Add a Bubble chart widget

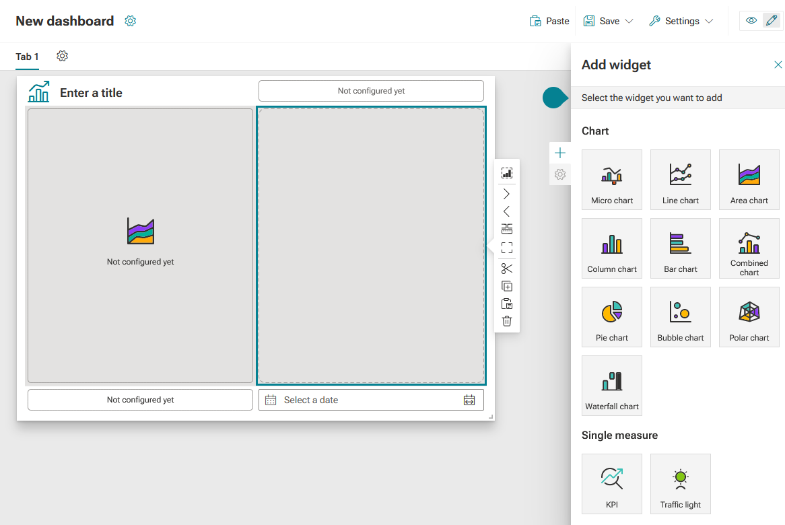[x=681, y=316]
